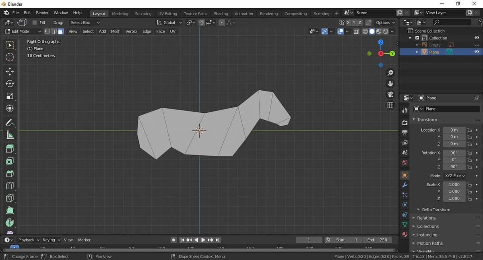Open the Render menu
483x260 pixels.
pyautogui.click(x=42, y=13)
